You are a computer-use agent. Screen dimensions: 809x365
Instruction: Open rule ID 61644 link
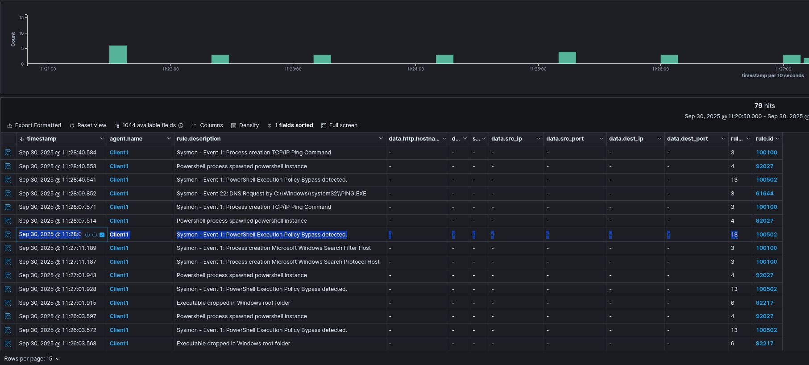[764, 194]
